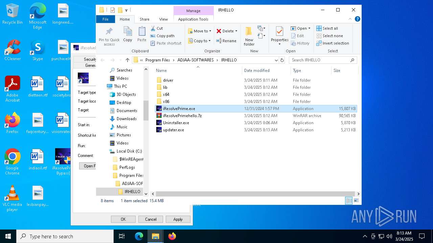The height and width of the screenshot is (243, 433).
Task: Click Invert selection in ribbon
Action: click(333, 43)
